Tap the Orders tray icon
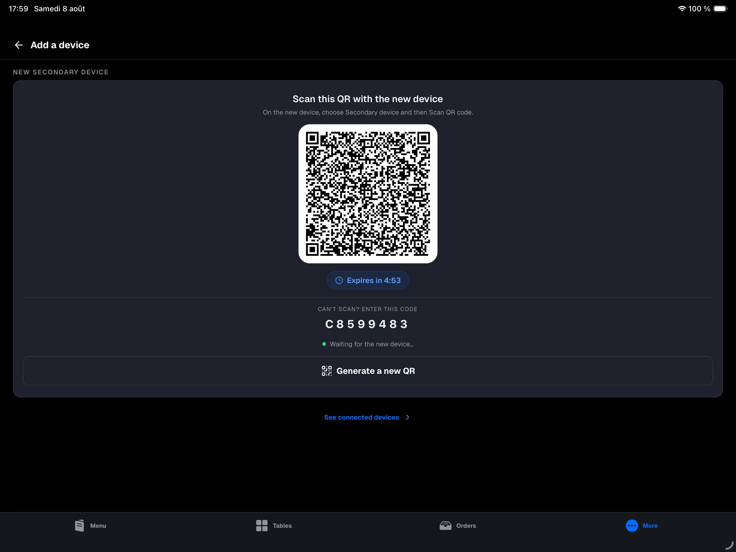Viewport: 736px width, 552px height. pos(446,525)
